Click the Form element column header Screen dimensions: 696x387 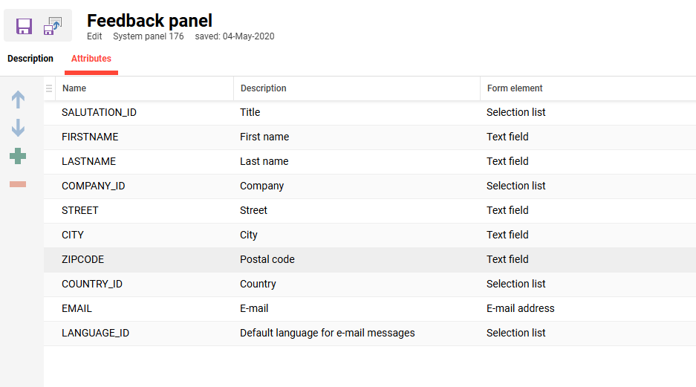[515, 88]
